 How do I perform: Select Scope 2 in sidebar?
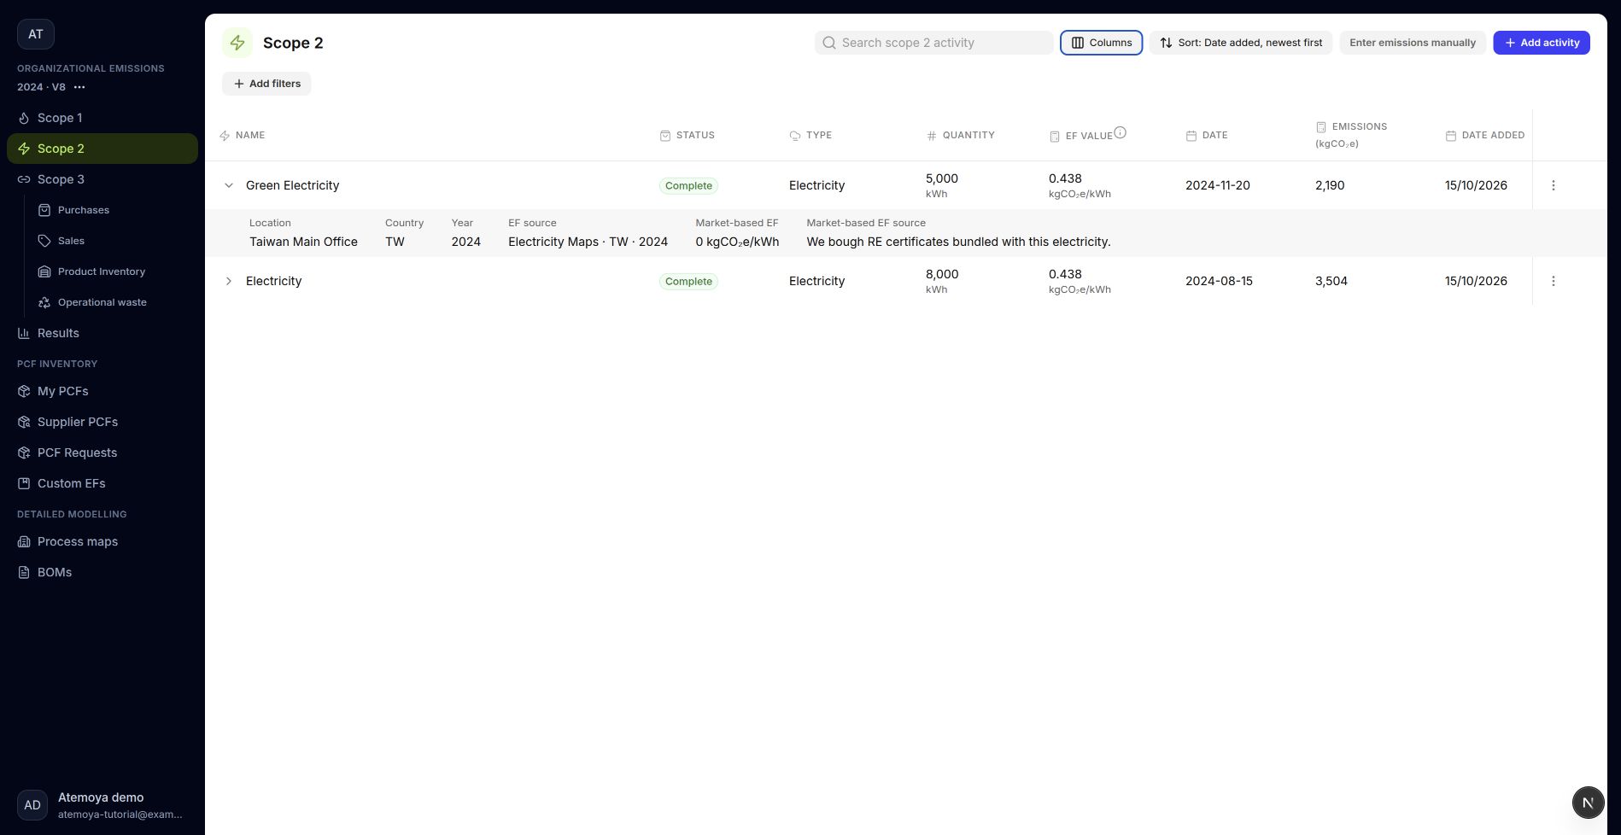(x=102, y=149)
